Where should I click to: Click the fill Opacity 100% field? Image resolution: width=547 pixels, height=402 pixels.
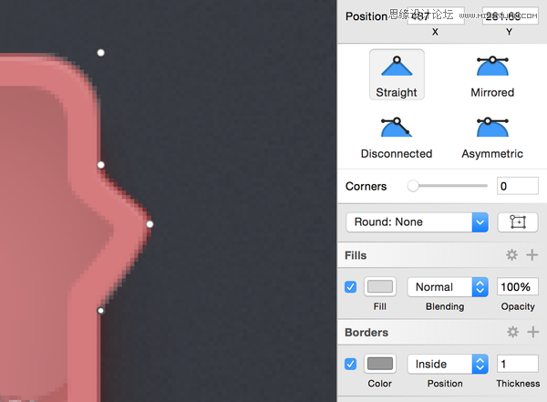point(518,287)
